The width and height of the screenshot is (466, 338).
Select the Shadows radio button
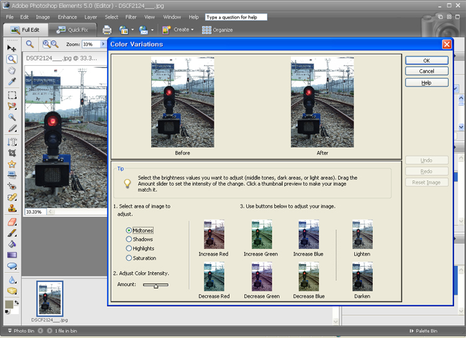click(129, 240)
